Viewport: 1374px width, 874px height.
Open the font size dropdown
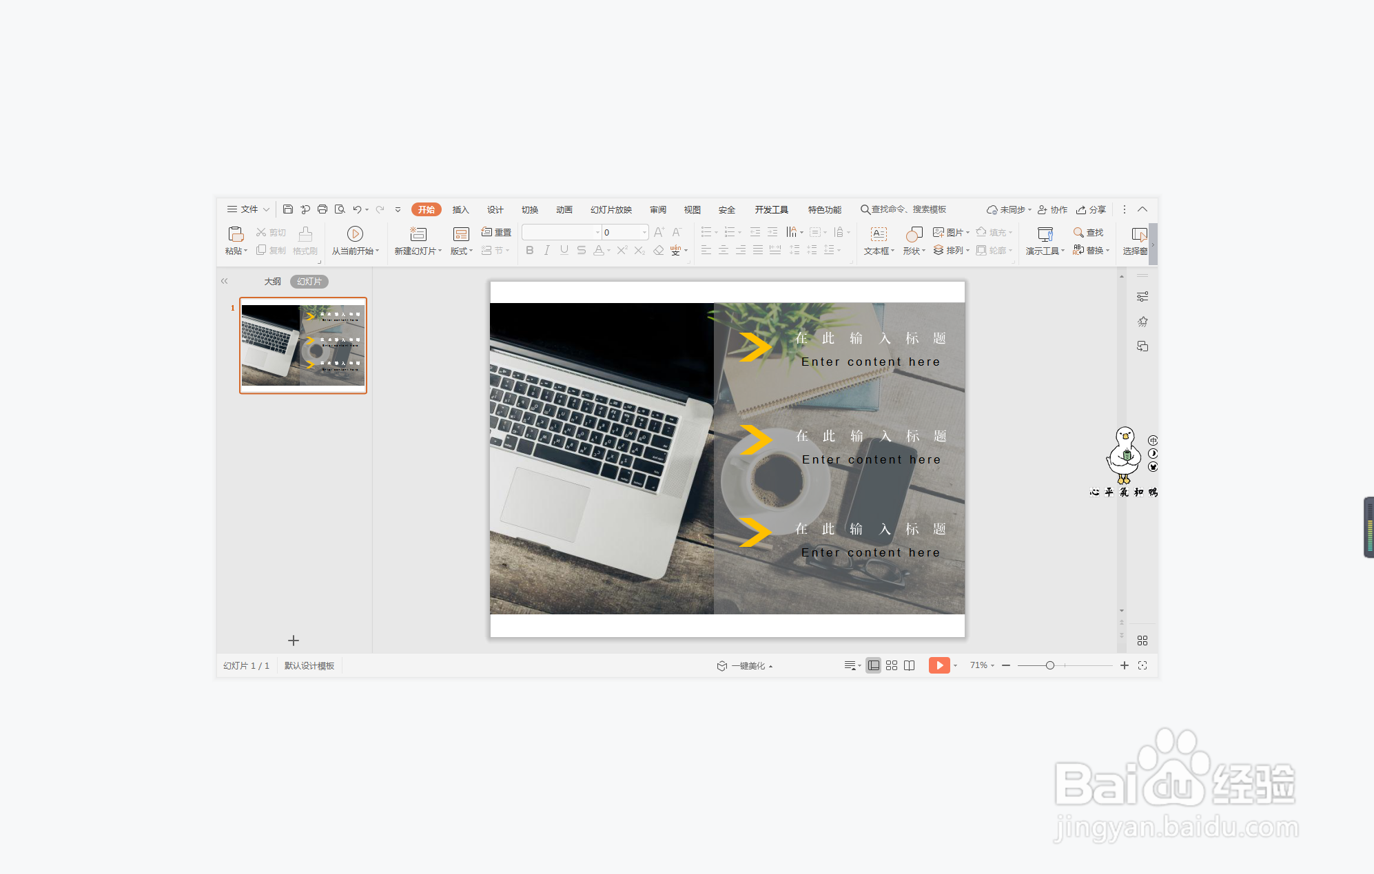pyautogui.click(x=644, y=232)
